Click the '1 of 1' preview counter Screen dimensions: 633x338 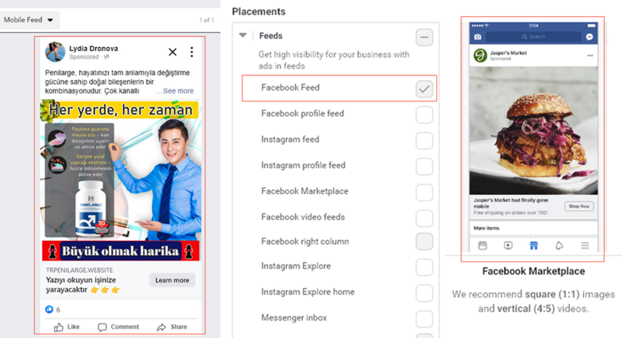pyautogui.click(x=207, y=20)
